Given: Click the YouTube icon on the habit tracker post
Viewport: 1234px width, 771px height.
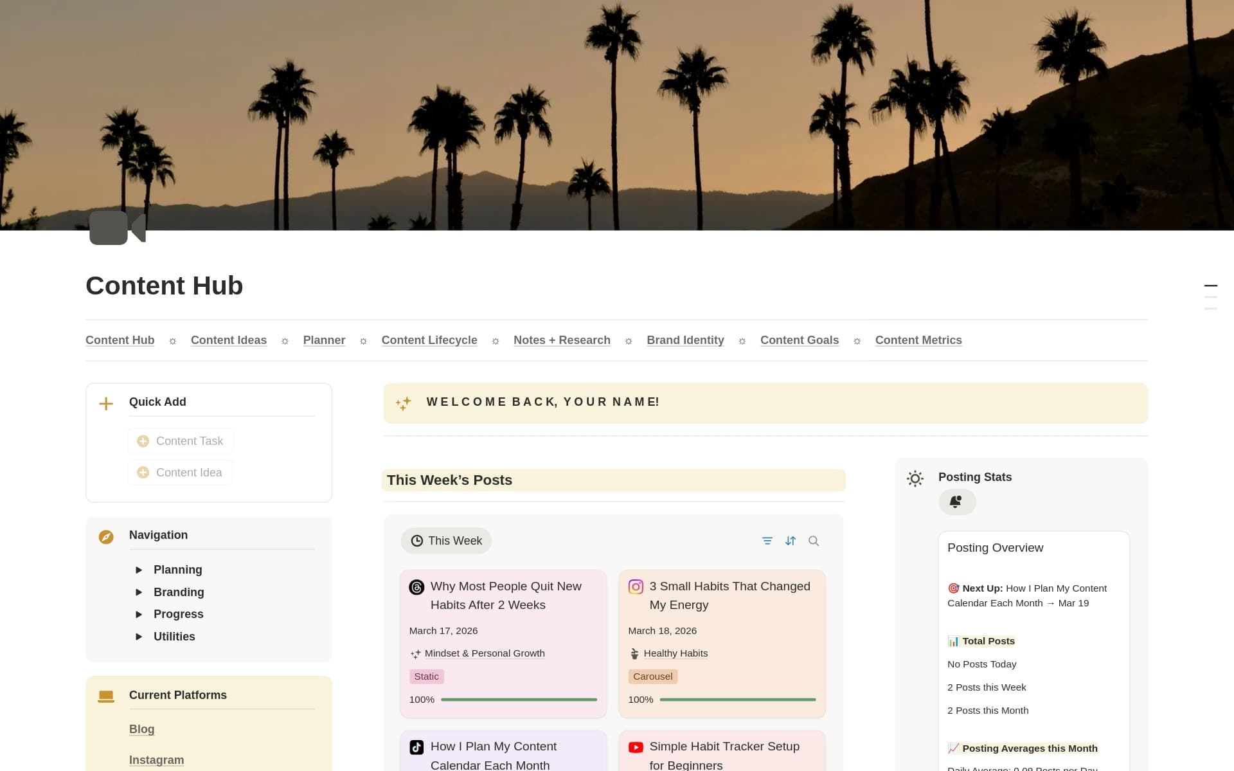Looking at the screenshot, I should click(636, 747).
